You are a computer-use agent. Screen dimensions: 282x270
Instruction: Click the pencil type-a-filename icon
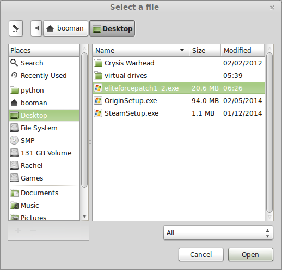16,28
